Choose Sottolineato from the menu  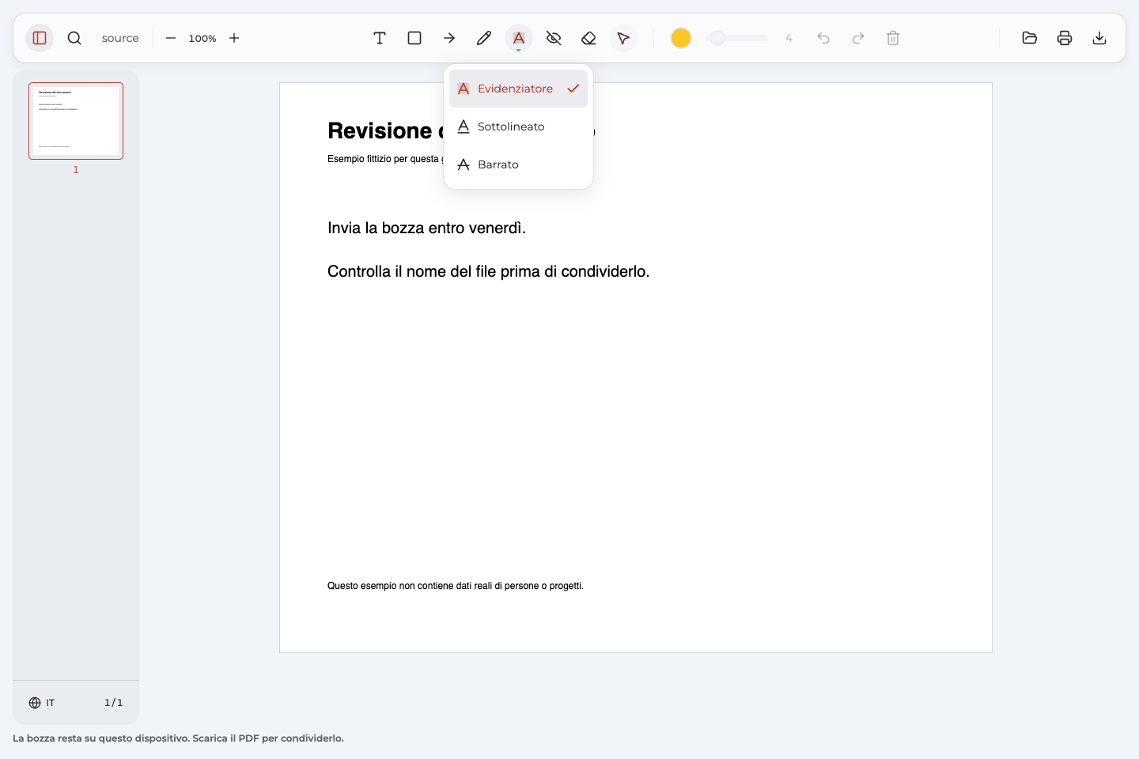(x=518, y=126)
